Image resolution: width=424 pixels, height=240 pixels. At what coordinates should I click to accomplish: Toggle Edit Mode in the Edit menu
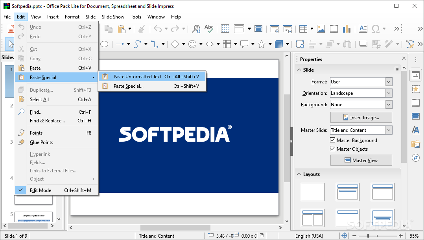[56, 190]
